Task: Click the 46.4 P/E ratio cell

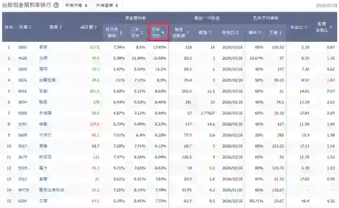Action: 305,201
